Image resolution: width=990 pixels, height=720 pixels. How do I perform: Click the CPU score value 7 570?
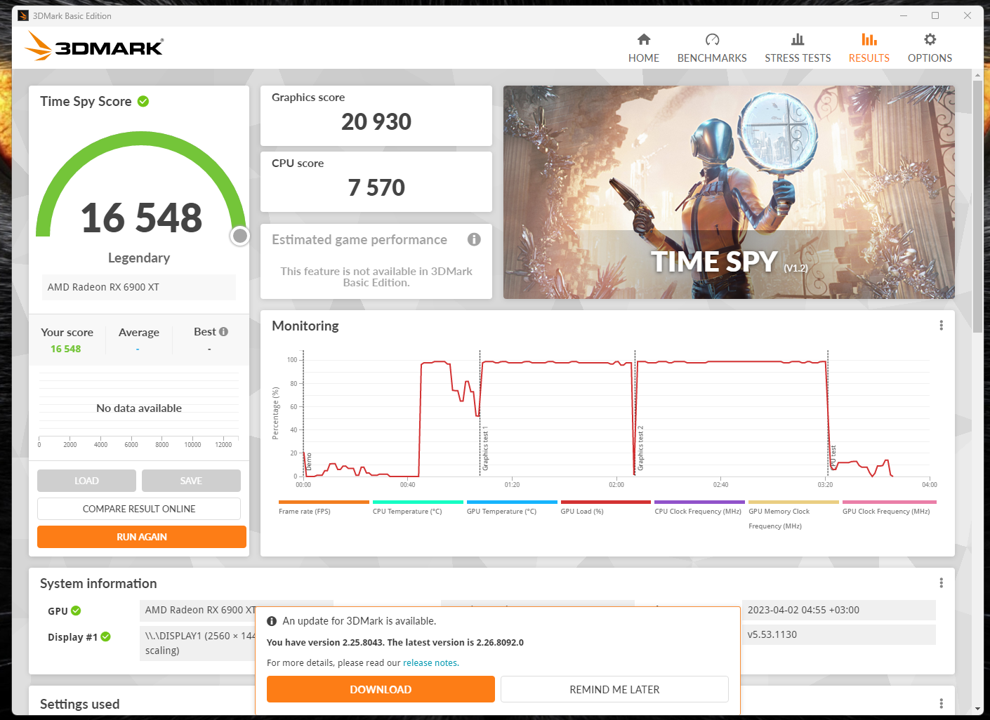coord(376,188)
